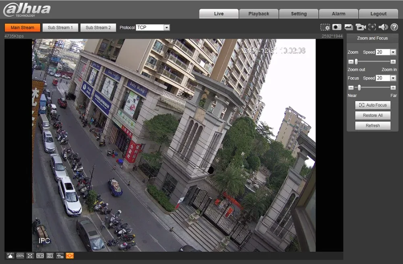This screenshot has width=403, height=264.
Task: Toggle audio with the speaker icon
Action: (383, 27)
